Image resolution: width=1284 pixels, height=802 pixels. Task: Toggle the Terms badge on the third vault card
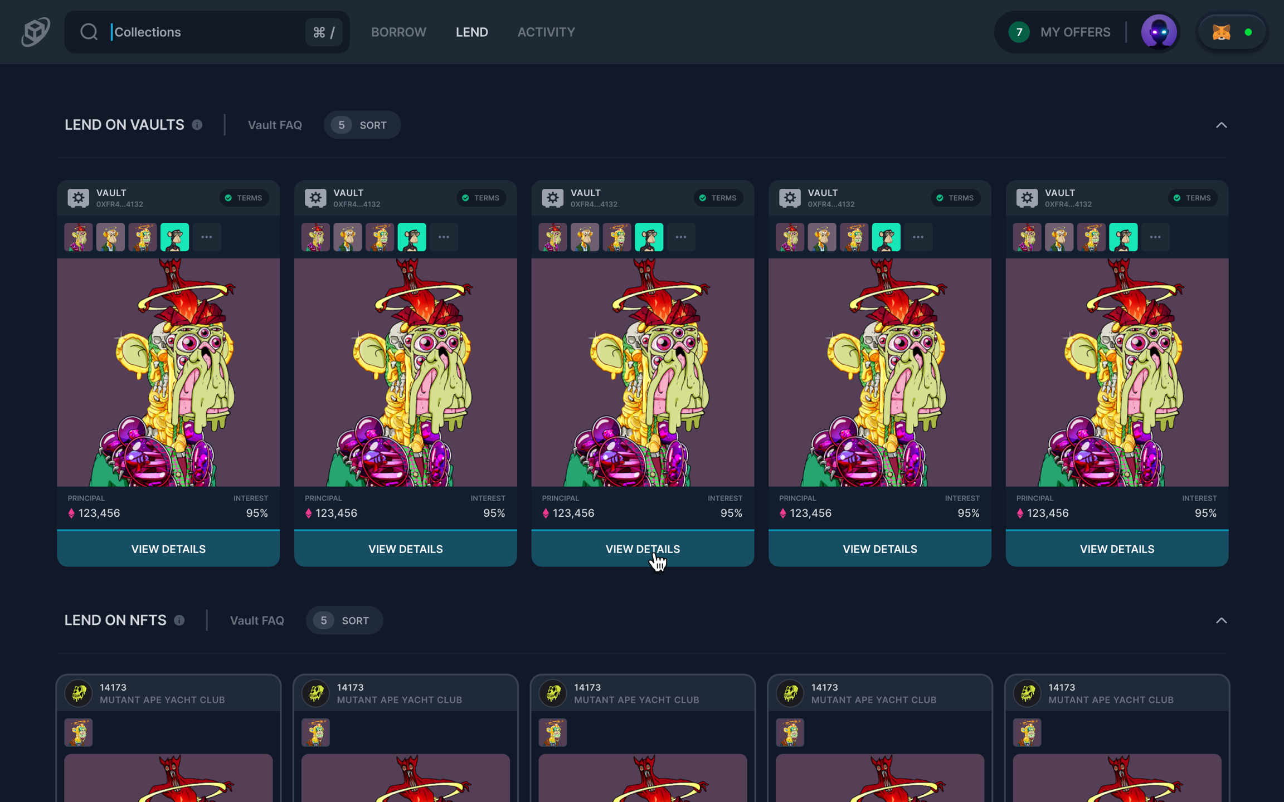718,198
